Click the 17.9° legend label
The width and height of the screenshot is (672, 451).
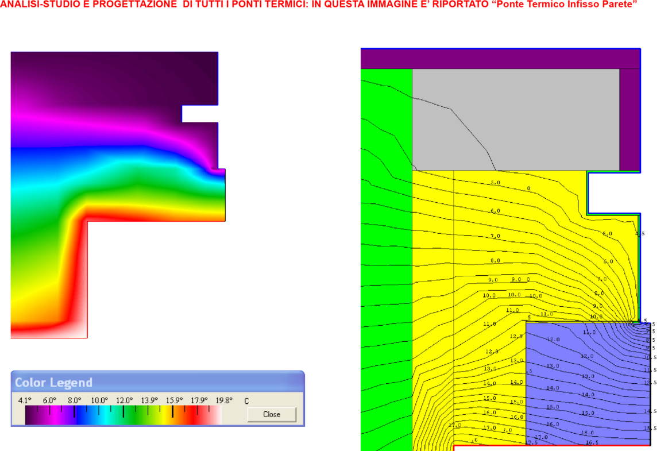point(199,400)
